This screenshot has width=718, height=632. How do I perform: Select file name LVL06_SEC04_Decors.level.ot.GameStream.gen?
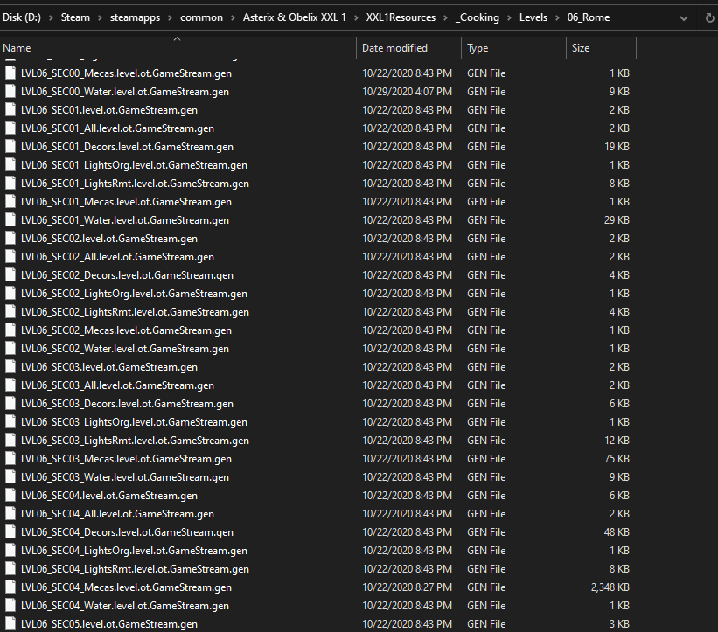point(128,532)
